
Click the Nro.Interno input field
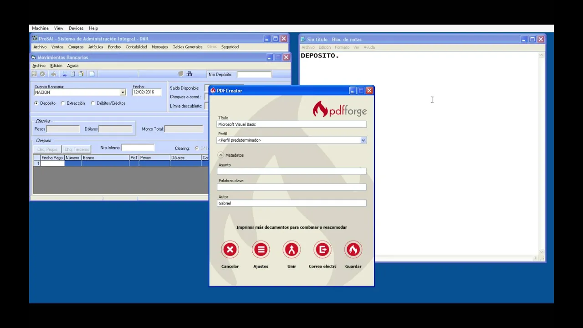tap(138, 148)
